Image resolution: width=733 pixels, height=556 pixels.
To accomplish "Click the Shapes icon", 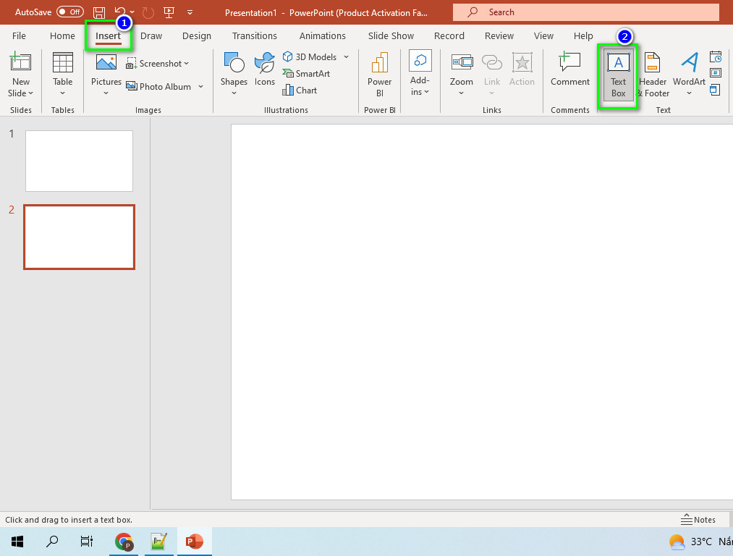I will pyautogui.click(x=234, y=62).
